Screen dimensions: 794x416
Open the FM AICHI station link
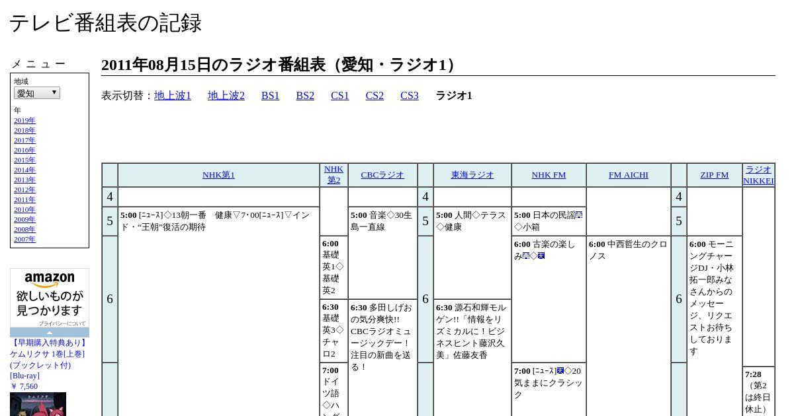[629, 175]
